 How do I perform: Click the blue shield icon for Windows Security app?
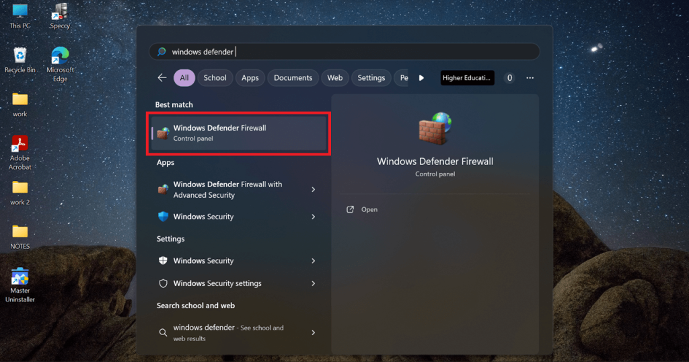pyautogui.click(x=163, y=217)
